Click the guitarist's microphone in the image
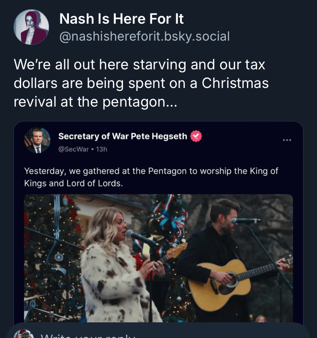 point(245,221)
